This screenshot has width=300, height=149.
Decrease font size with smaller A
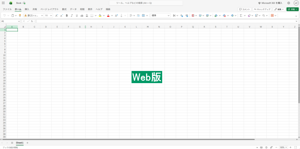click(61, 16)
